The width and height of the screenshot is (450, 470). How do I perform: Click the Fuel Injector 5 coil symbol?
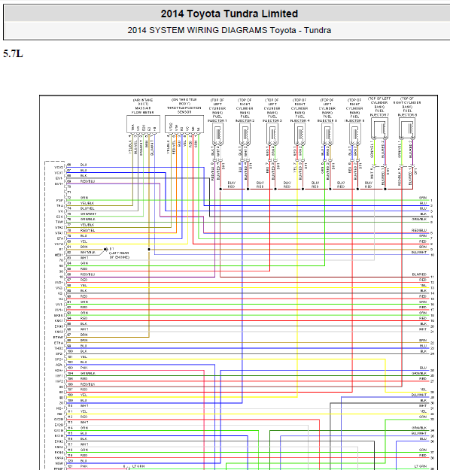(x=327, y=134)
